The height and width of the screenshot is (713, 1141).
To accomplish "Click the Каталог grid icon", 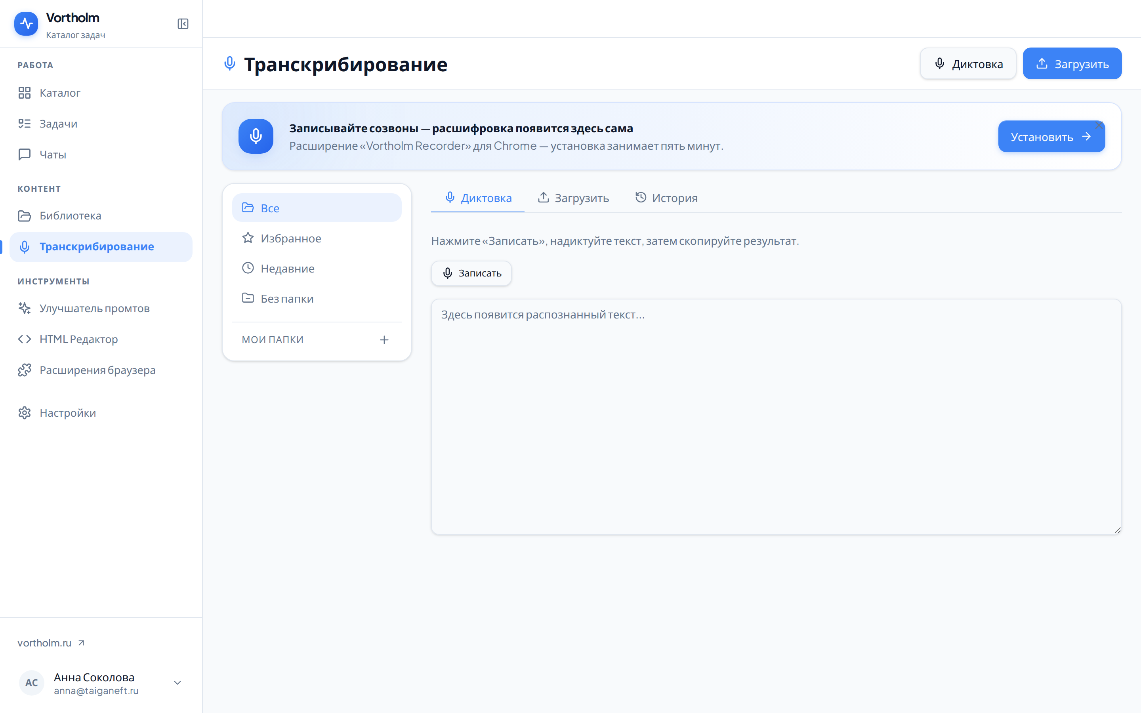I will [25, 93].
